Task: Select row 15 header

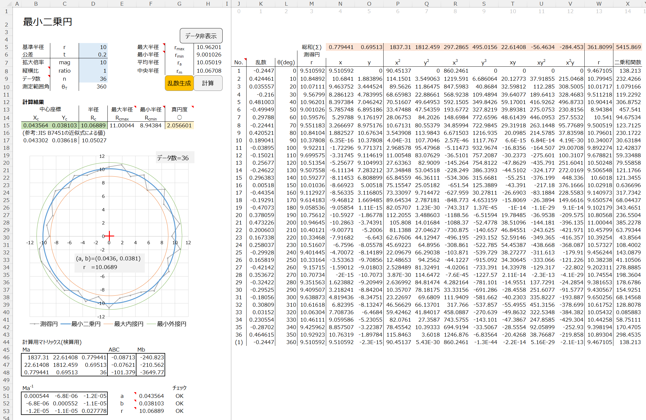Action: pyautogui.click(x=6, y=125)
